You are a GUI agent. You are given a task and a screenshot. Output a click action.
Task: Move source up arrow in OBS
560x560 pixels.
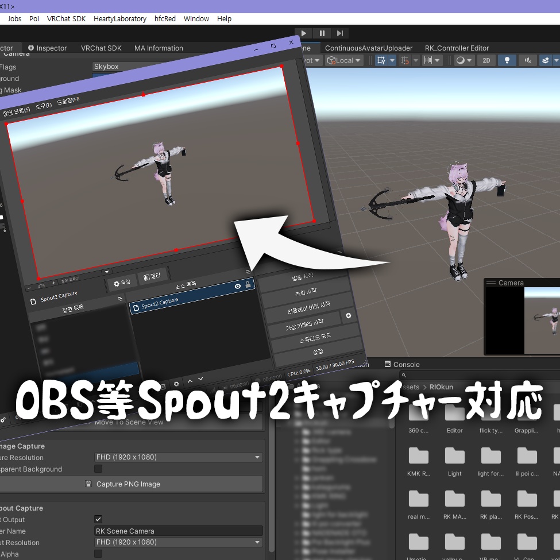click(190, 381)
